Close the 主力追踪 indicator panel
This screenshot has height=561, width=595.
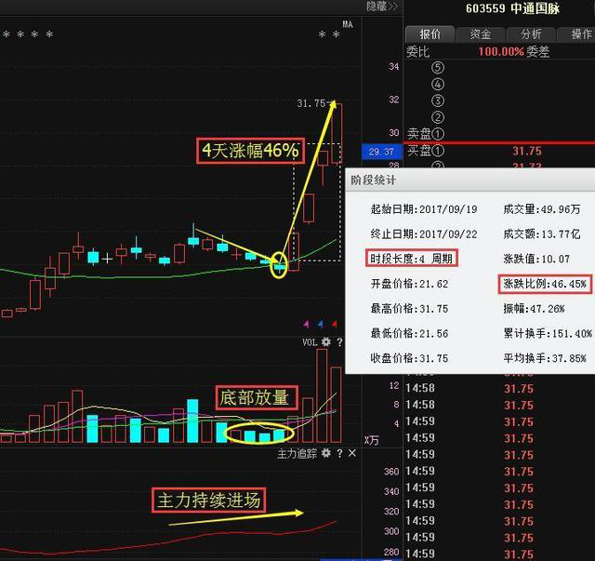click(352, 453)
